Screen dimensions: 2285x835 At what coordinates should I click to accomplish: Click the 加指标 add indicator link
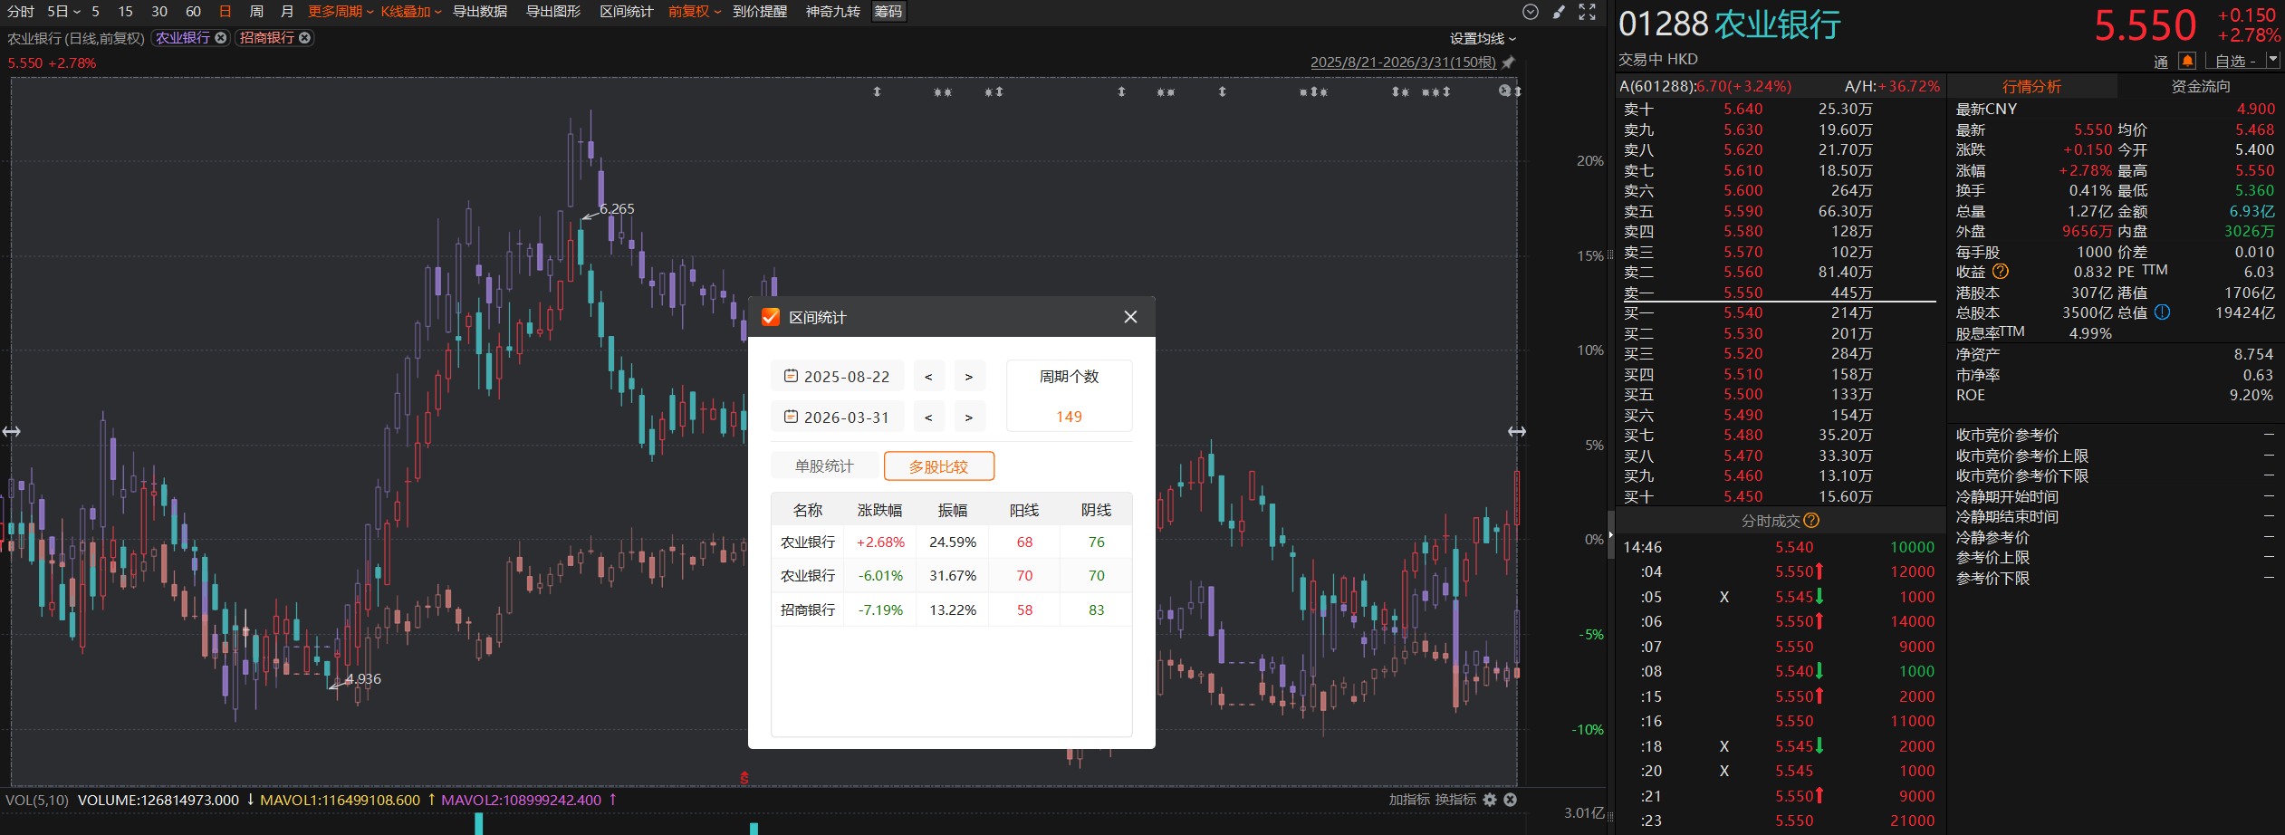[1409, 800]
